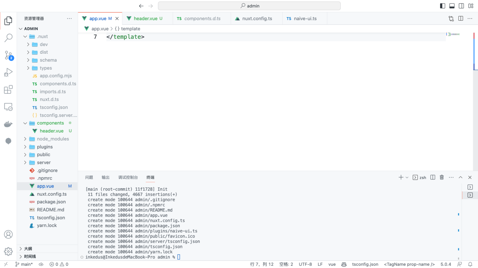478x268 pixels.
Task: Click the main* git branch indicator
Action: pos(24,264)
